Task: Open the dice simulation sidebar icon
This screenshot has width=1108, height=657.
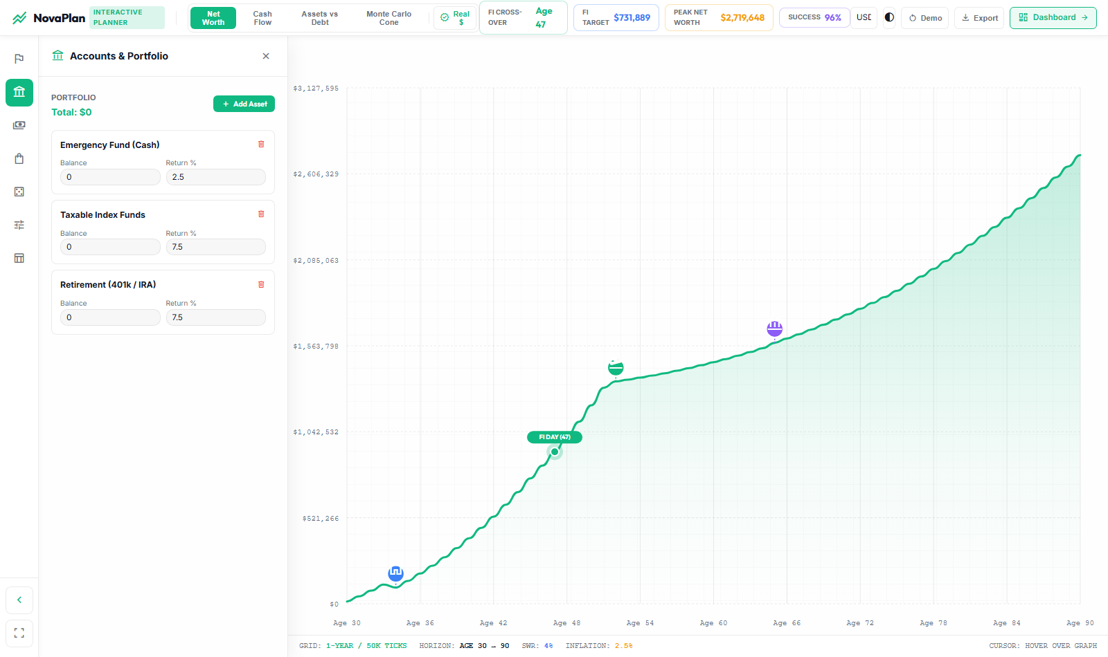Action: [x=19, y=192]
